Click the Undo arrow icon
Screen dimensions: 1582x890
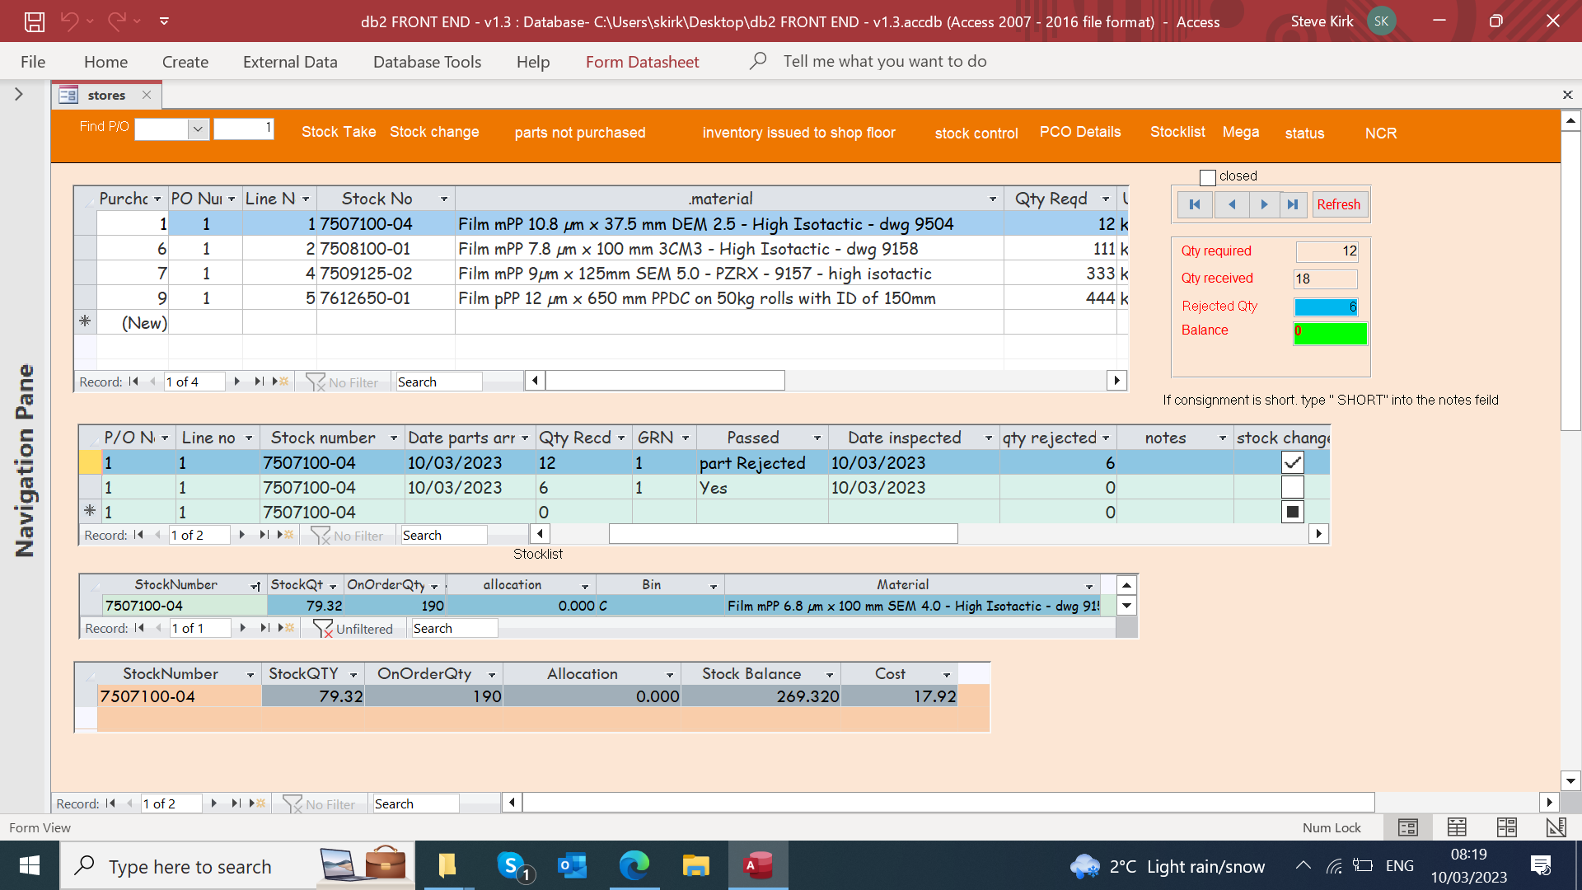69,21
